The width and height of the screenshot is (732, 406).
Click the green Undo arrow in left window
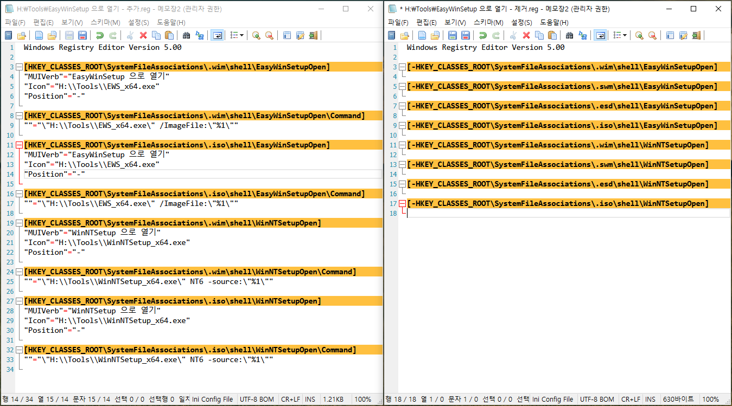(x=100, y=35)
